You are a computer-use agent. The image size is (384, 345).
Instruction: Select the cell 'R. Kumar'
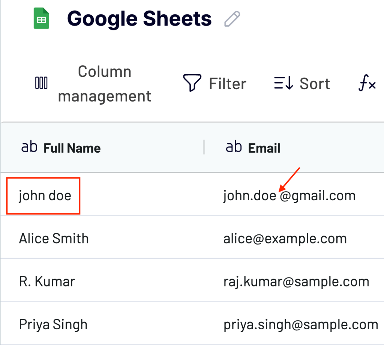[47, 282]
